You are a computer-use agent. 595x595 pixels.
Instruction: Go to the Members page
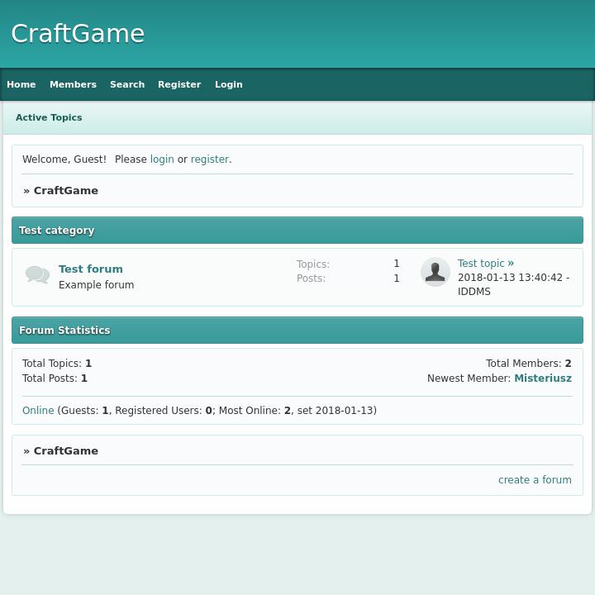(73, 84)
